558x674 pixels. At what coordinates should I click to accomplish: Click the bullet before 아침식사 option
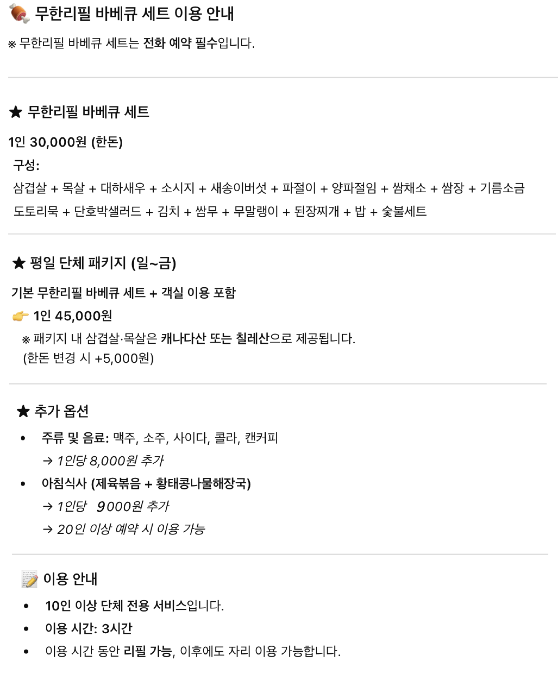point(23,484)
